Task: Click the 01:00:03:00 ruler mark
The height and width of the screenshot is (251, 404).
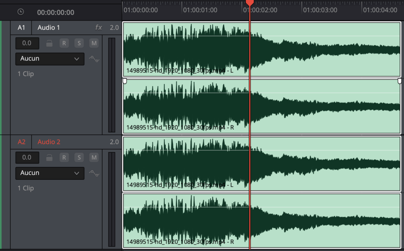Action: pos(320,10)
